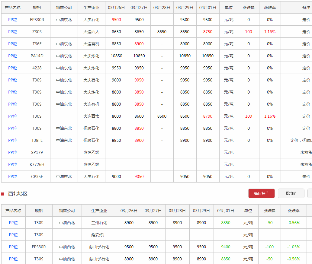Open PP粒 link for 独山子石化 EPS30R row
Image resolution: width=312 pixels, height=264 pixels.
(13, 247)
